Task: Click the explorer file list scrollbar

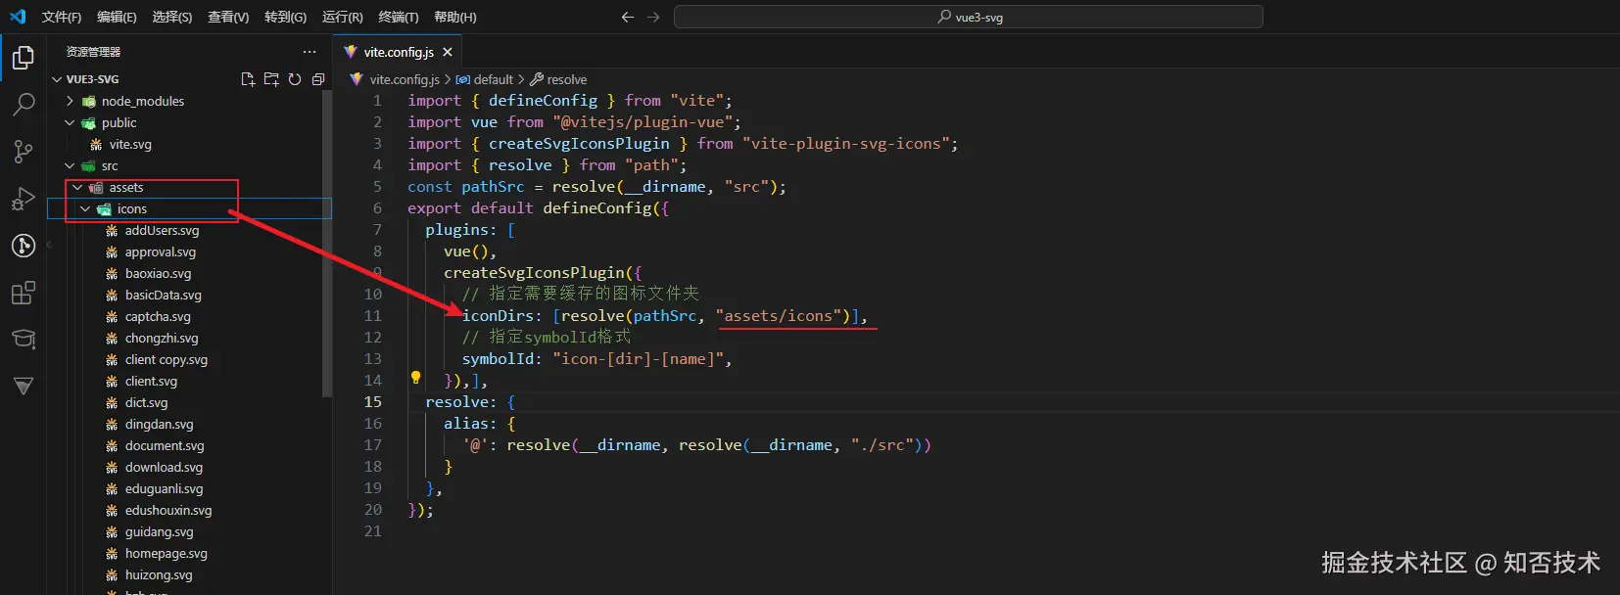Action: [x=327, y=245]
